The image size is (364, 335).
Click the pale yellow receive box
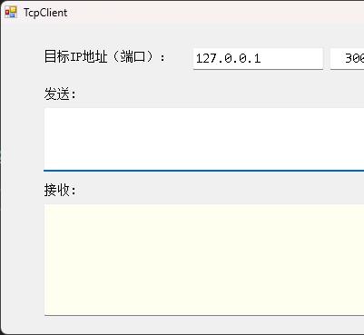tap(204, 260)
